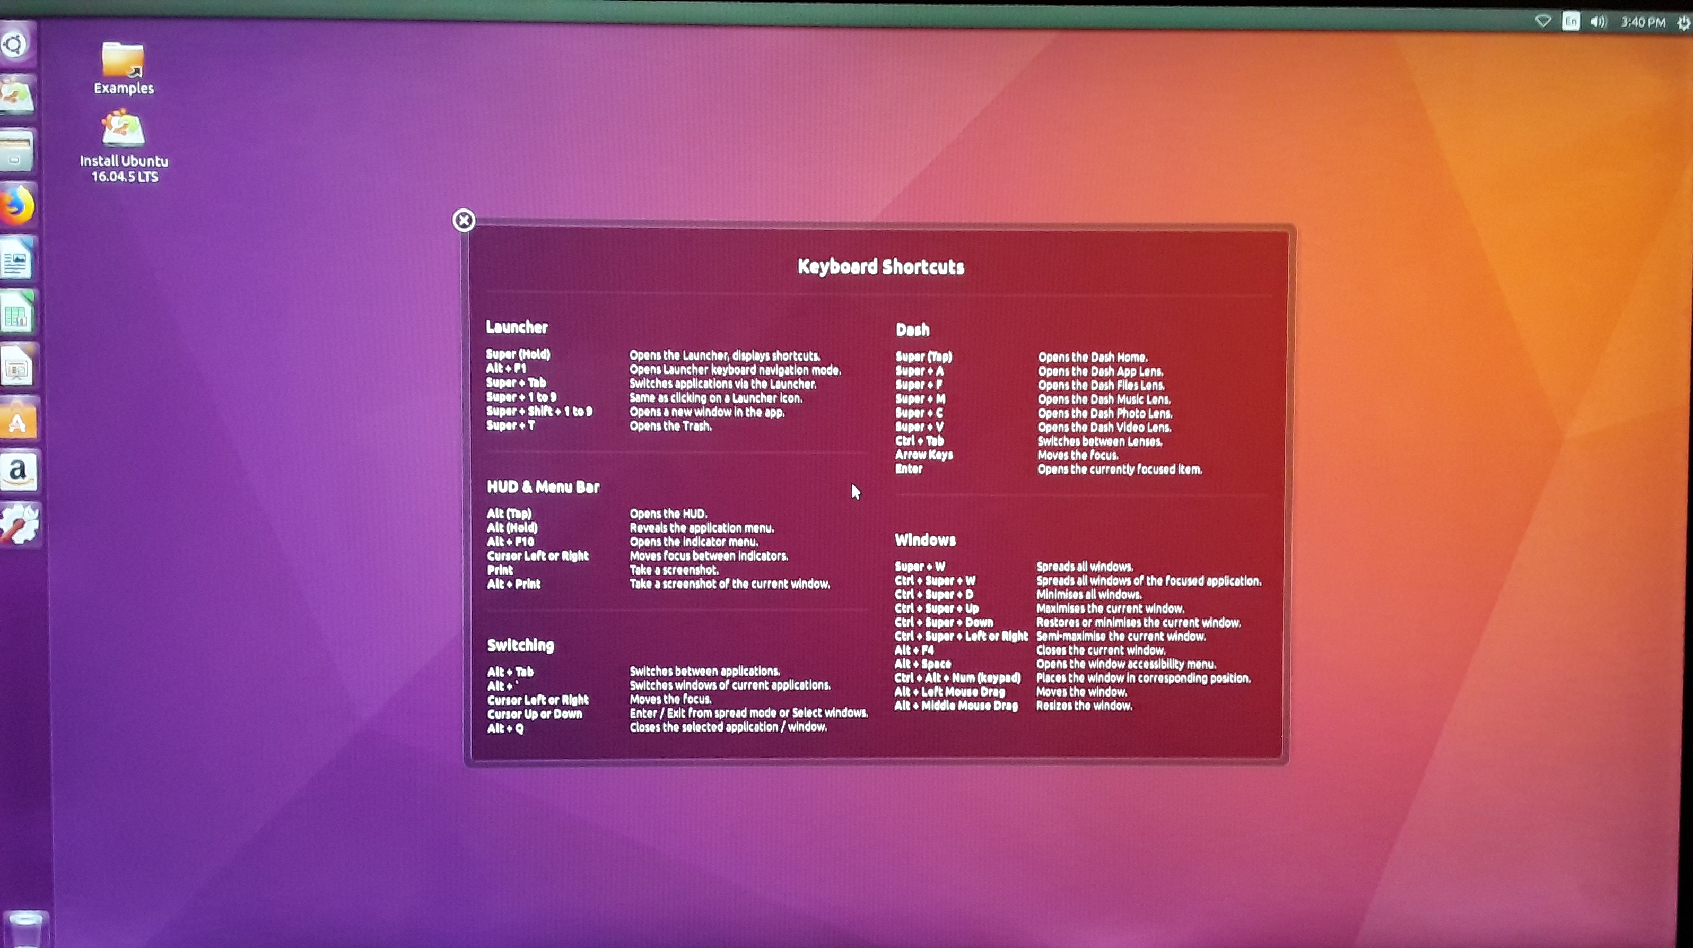Screen dimensions: 1693x948
Task: Click the Windows section heading
Action: (x=926, y=540)
